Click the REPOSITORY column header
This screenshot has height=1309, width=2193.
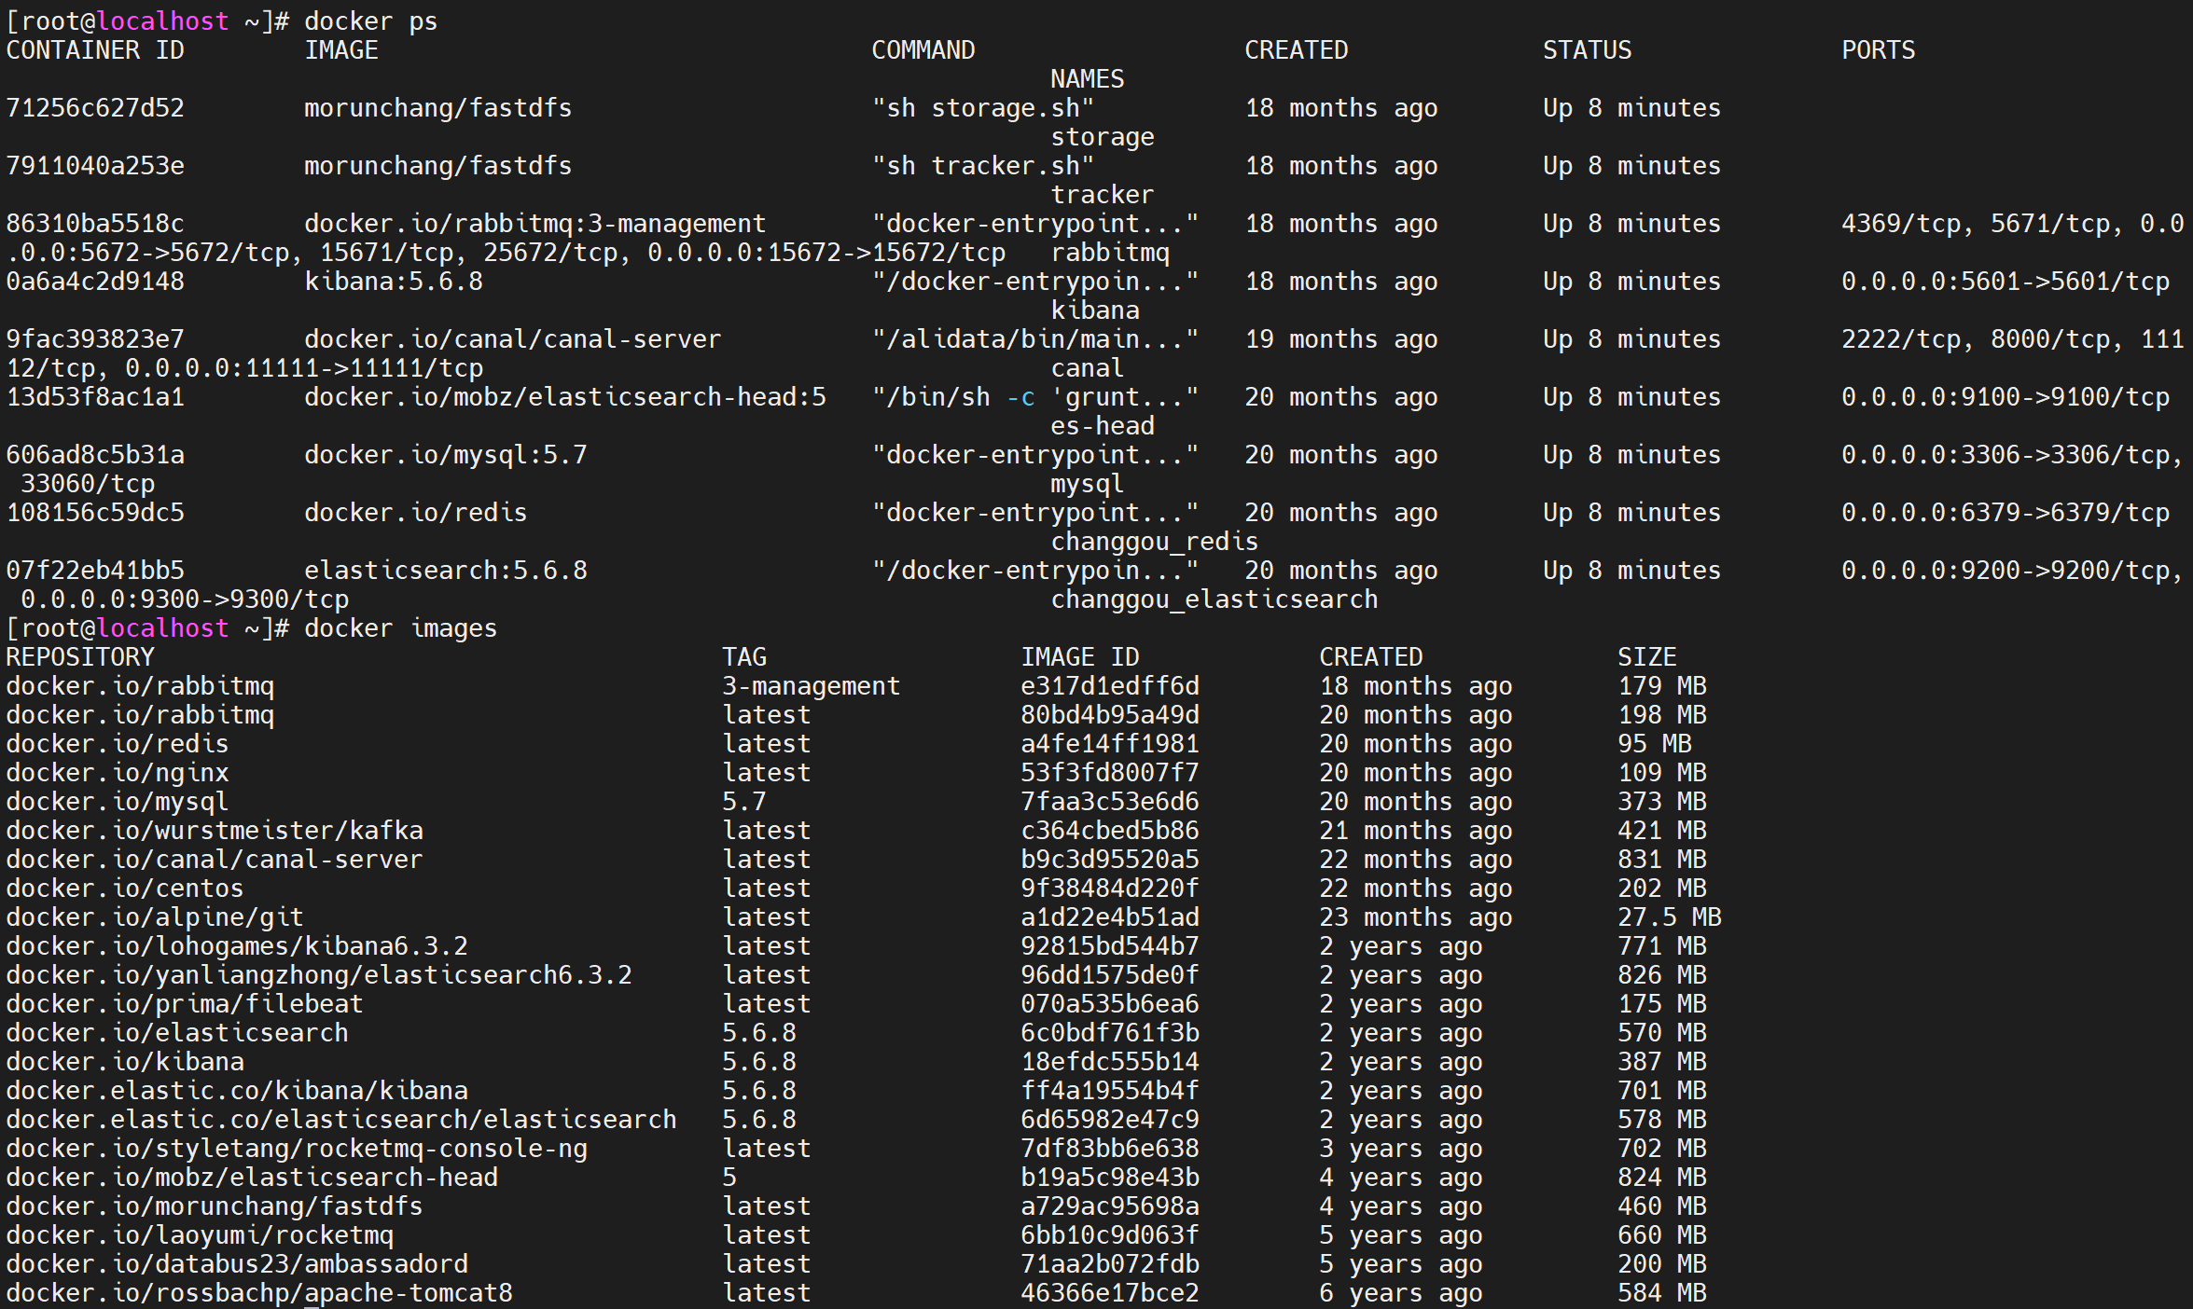coord(80,657)
